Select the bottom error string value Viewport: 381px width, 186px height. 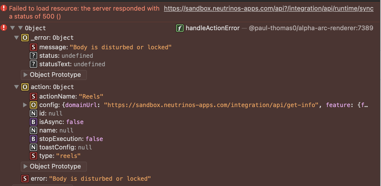[x=100, y=179]
